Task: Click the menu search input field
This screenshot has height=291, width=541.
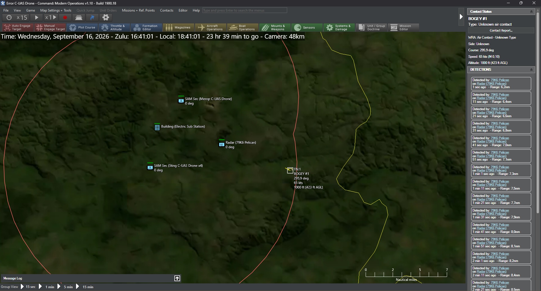Action: (x=245, y=10)
